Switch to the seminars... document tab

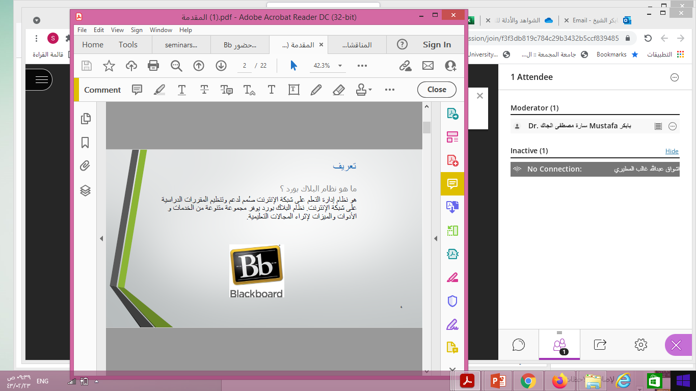tap(181, 45)
